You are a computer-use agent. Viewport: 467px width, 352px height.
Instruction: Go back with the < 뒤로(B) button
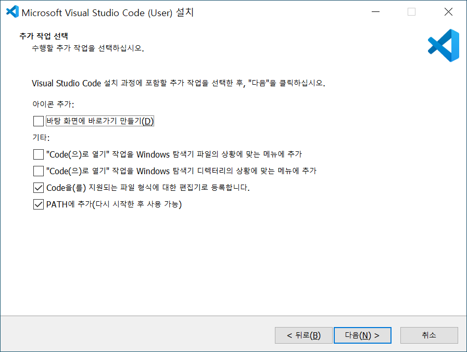click(x=304, y=335)
